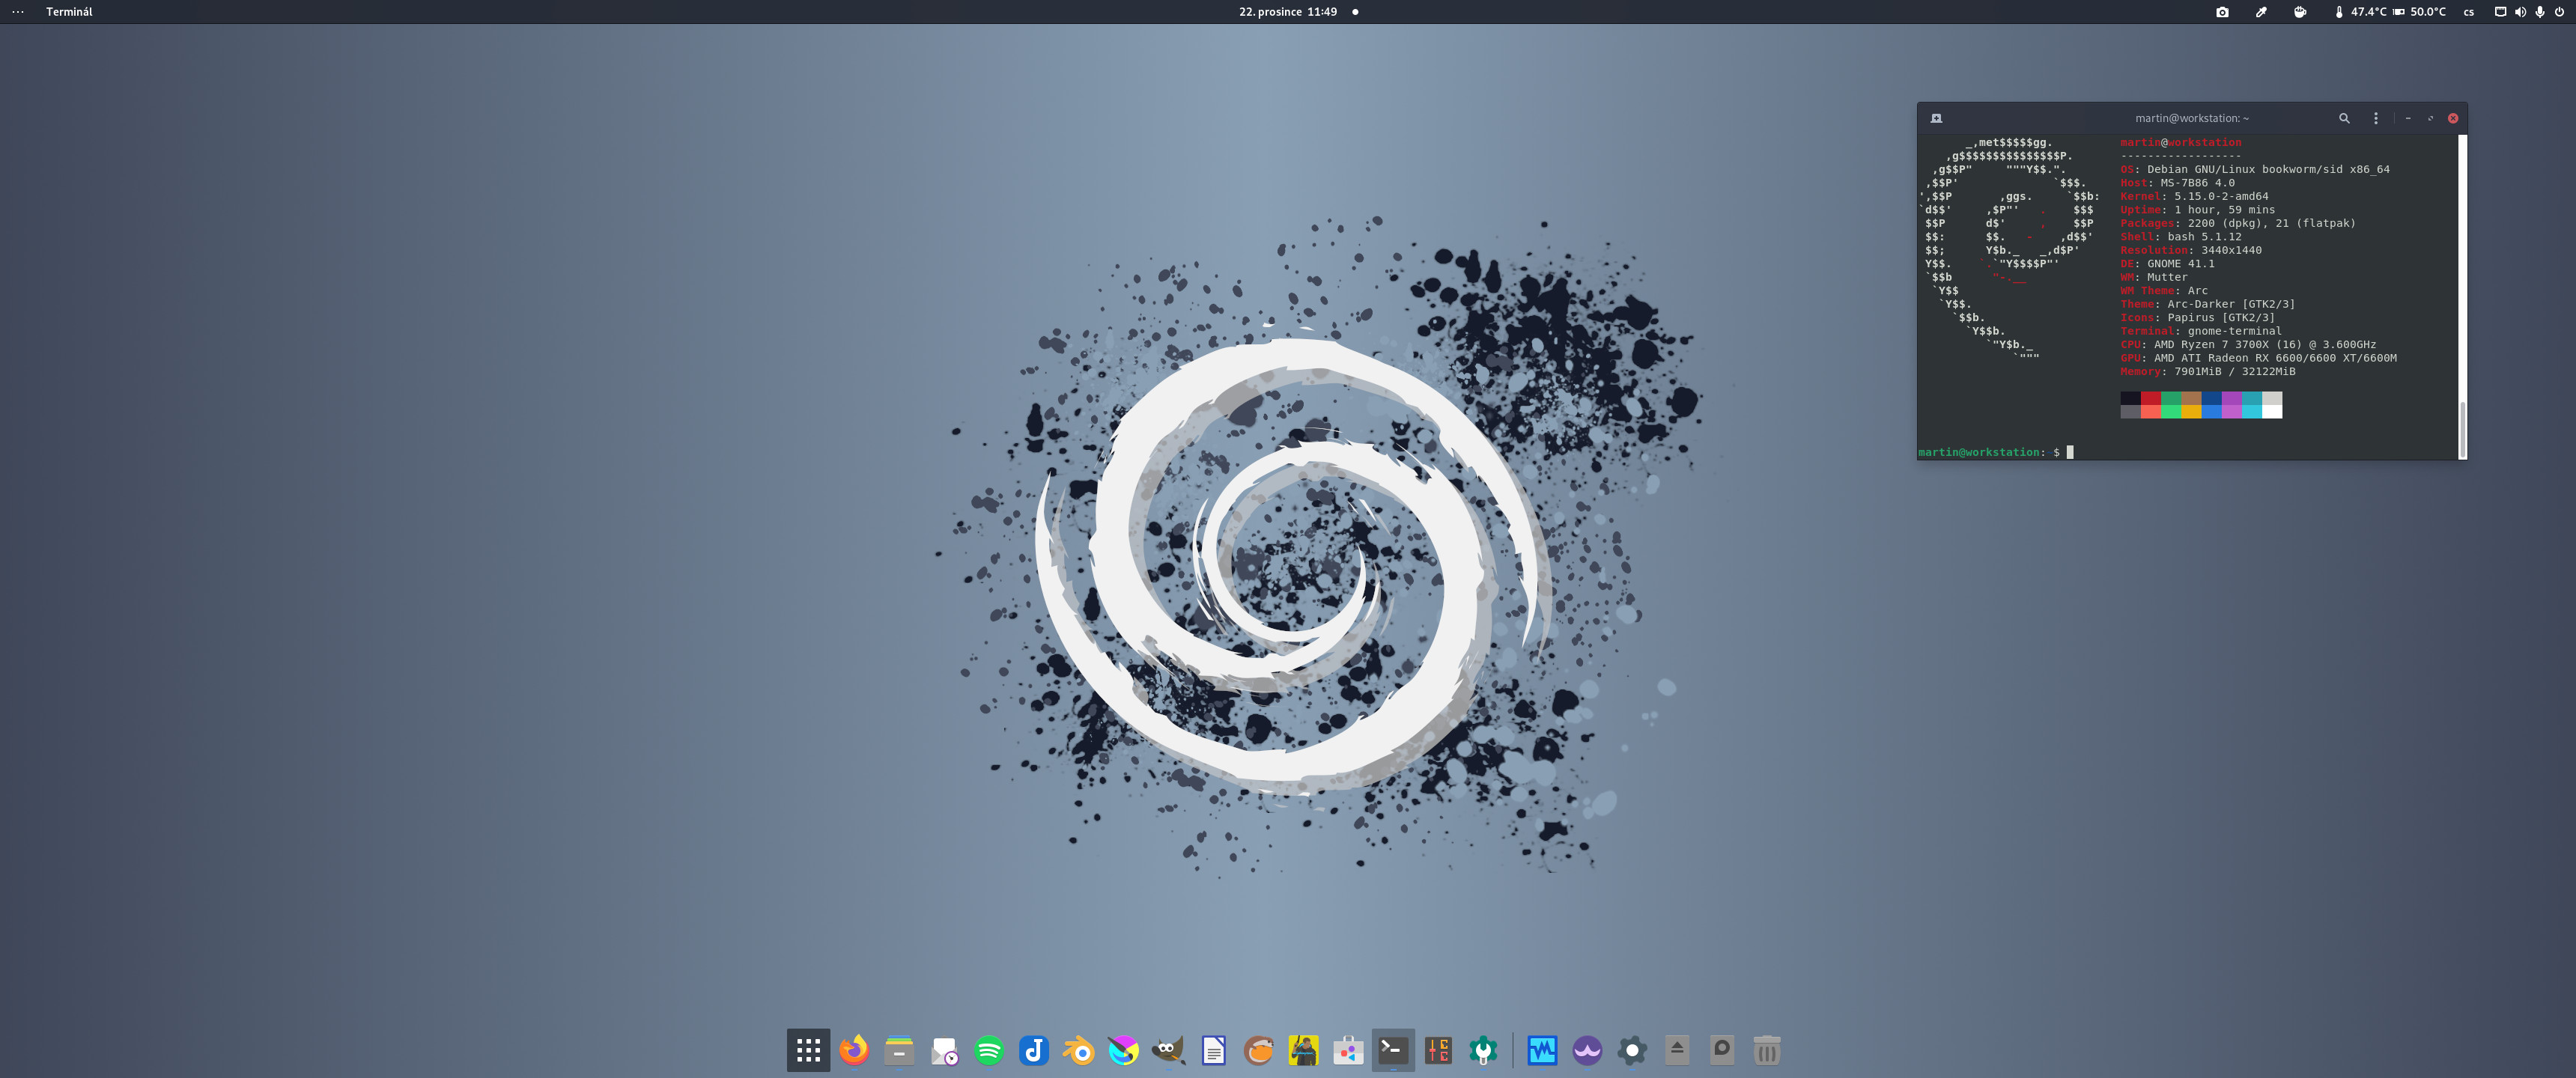This screenshot has width=2576, height=1078.
Task: Click the DE: GNOME 41.1 line
Action: click(x=2167, y=264)
